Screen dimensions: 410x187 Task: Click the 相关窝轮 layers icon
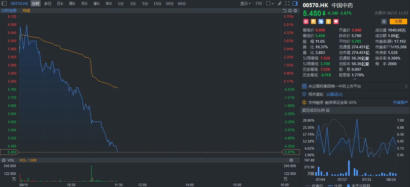pyautogui.click(x=304, y=94)
